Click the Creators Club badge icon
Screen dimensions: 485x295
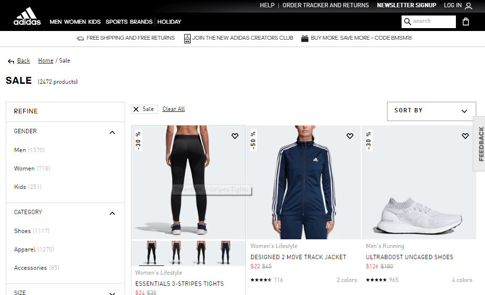(187, 39)
